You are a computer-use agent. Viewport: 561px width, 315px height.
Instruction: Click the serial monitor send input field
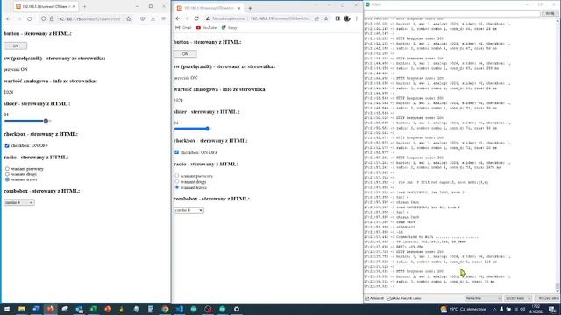(x=452, y=13)
